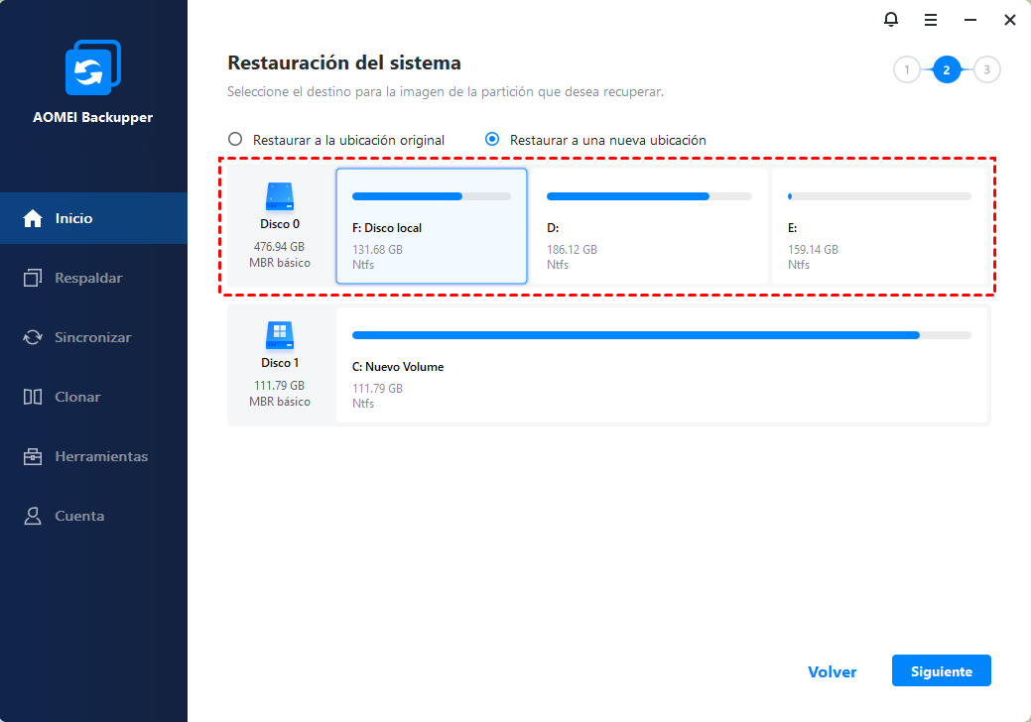Click the E: partition usage bar
Screen dimensions: 1031x722
click(x=879, y=196)
